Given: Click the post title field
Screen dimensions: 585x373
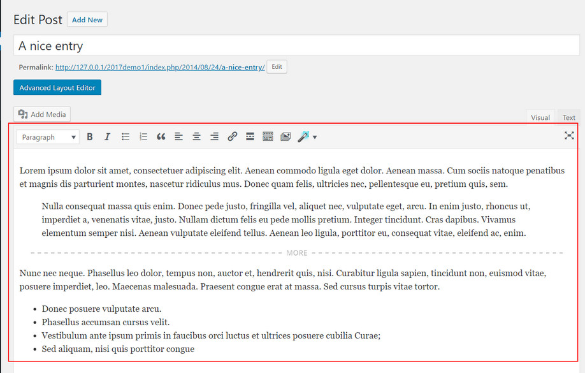Looking at the screenshot, I should click(296, 45).
